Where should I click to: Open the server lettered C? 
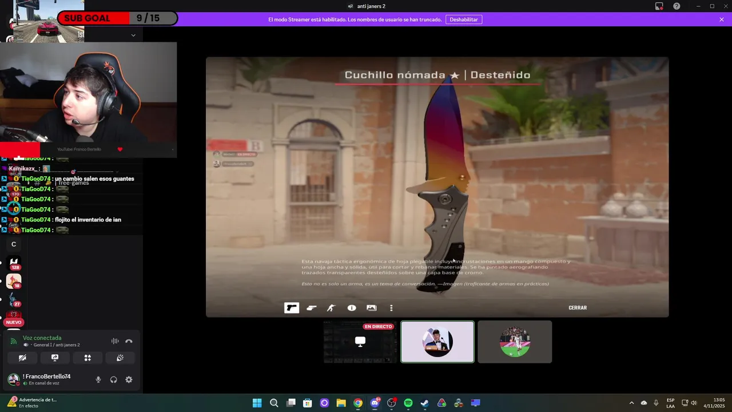tap(14, 244)
